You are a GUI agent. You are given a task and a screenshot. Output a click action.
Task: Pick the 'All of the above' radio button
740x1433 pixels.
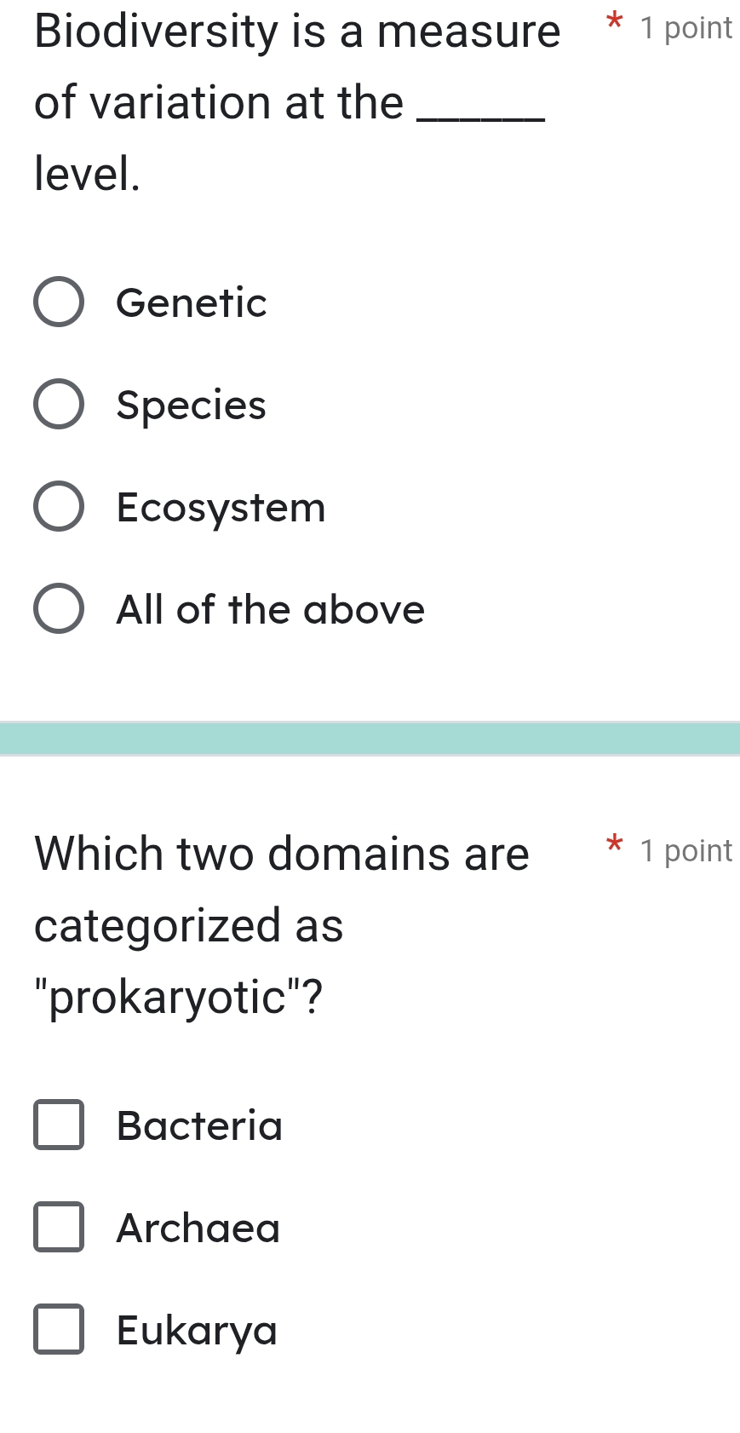point(59,609)
